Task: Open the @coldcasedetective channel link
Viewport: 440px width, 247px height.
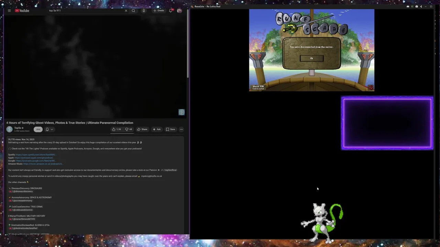Action: [21, 210]
